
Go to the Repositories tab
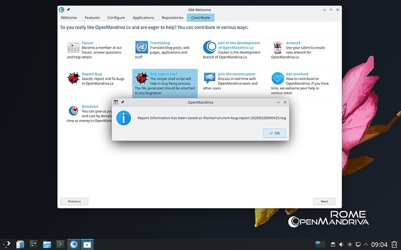173,17
